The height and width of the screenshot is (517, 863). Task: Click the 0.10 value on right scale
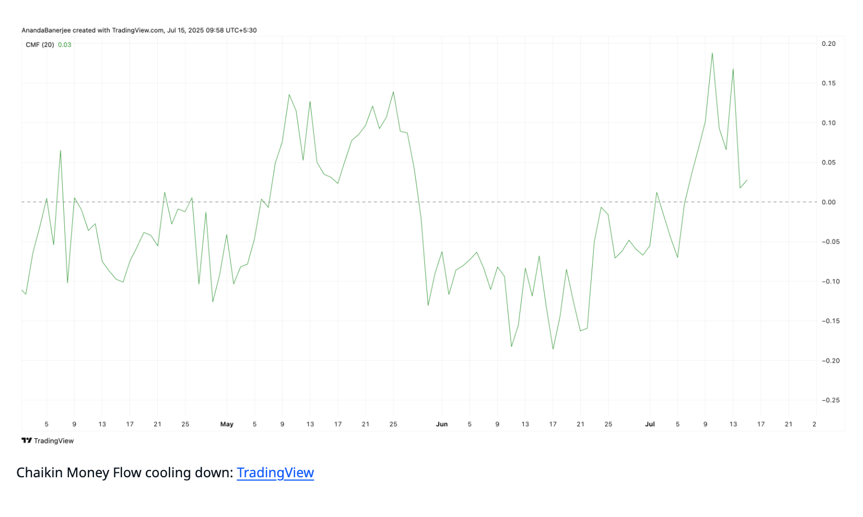pos(828,123)
